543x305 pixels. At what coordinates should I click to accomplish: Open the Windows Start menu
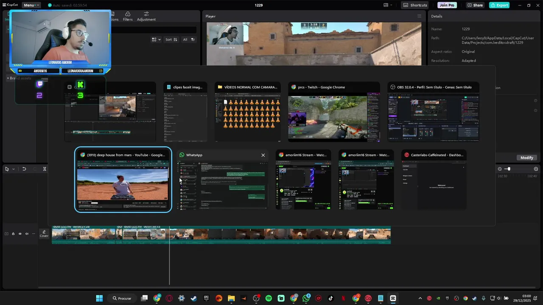click(x=99, y=298)
